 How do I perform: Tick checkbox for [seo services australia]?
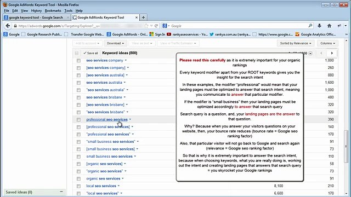[x=78, y=76]
